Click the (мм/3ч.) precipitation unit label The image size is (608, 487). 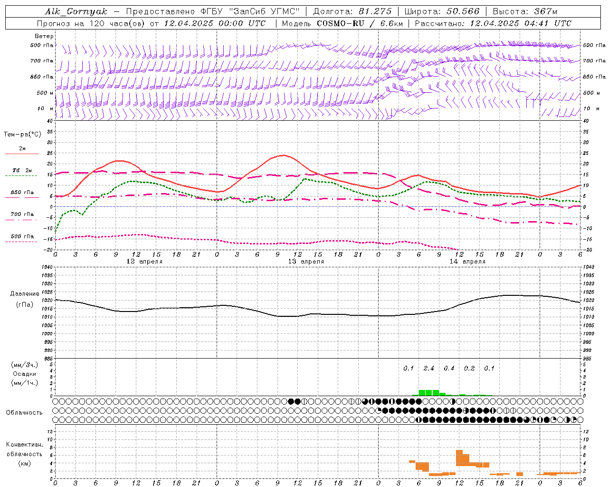point(25,365)
